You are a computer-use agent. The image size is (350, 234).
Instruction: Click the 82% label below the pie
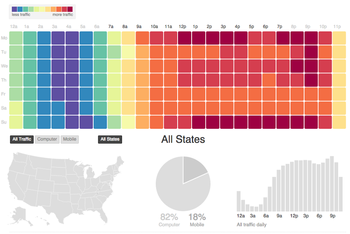tap(169, 217)
